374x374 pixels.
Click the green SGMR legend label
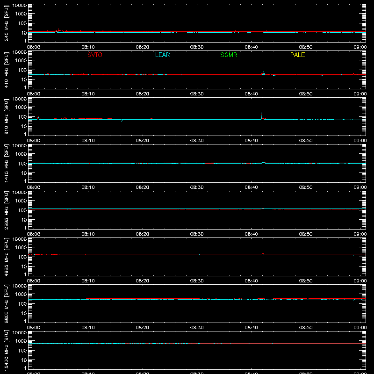click(x=229, y=55)
